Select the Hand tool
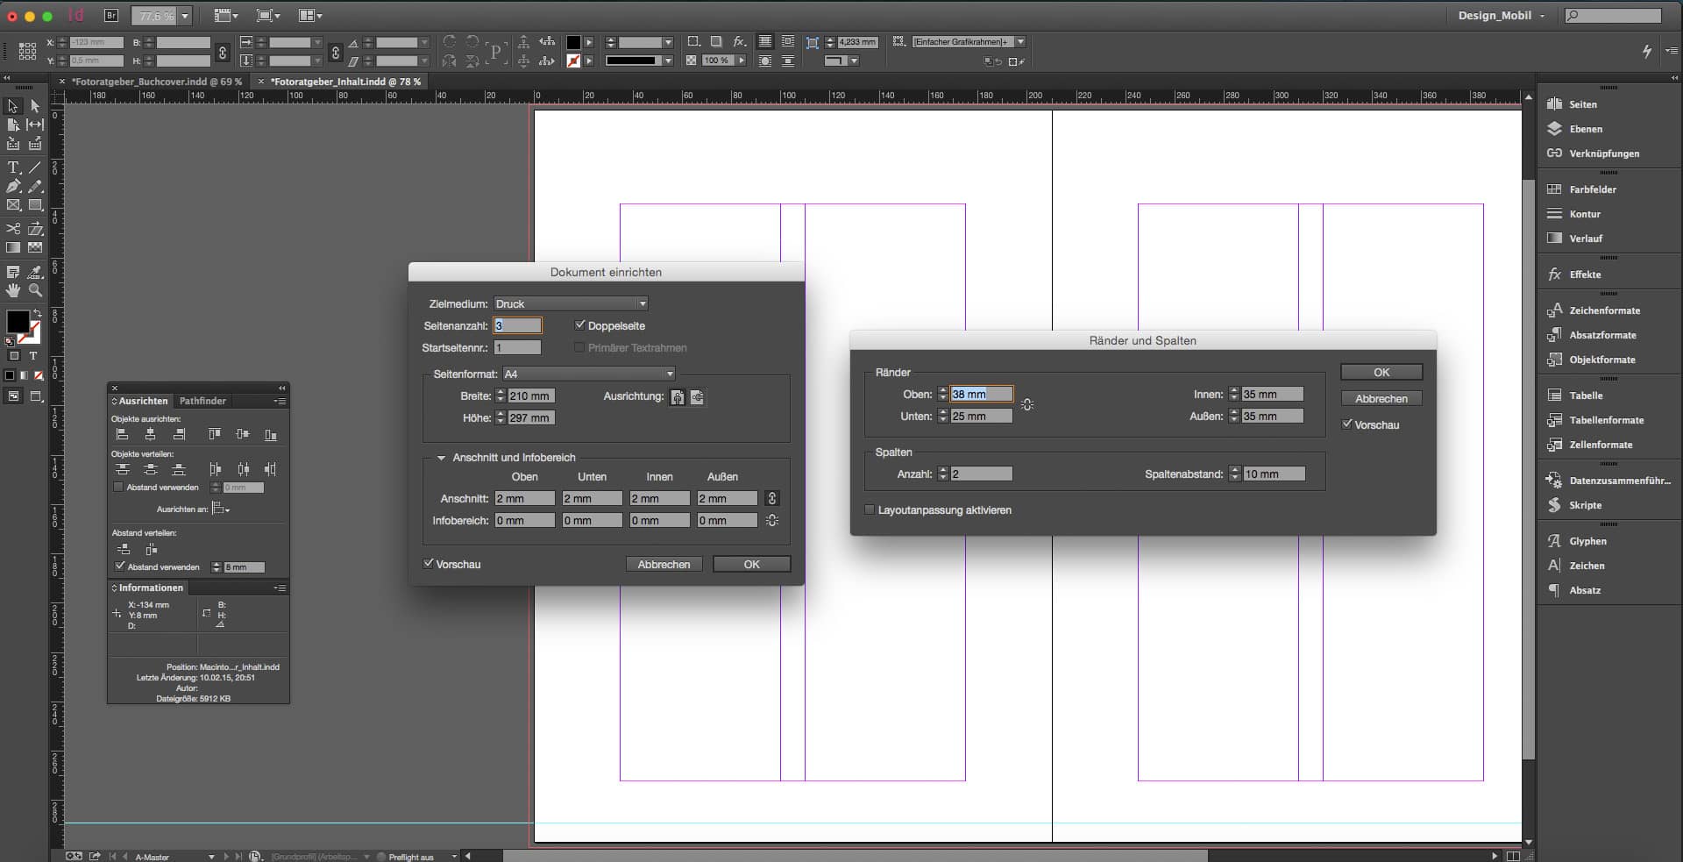The image size is (1683, 862). click(13, 290)
